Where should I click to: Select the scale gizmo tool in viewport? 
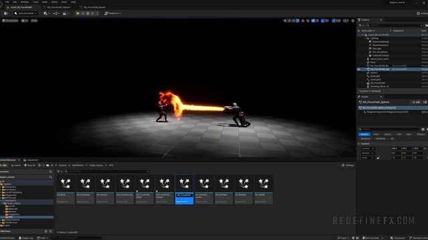click(298, 21)
